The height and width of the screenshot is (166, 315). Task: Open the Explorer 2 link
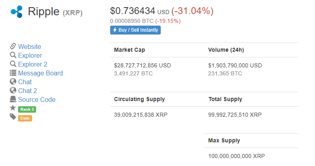pyautogui.click(x=32, y=64)
